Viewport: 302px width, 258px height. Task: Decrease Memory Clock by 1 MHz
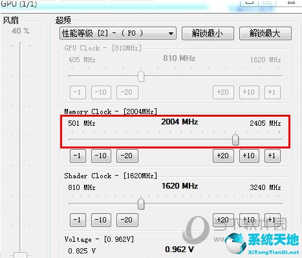(x=78, y=156)
